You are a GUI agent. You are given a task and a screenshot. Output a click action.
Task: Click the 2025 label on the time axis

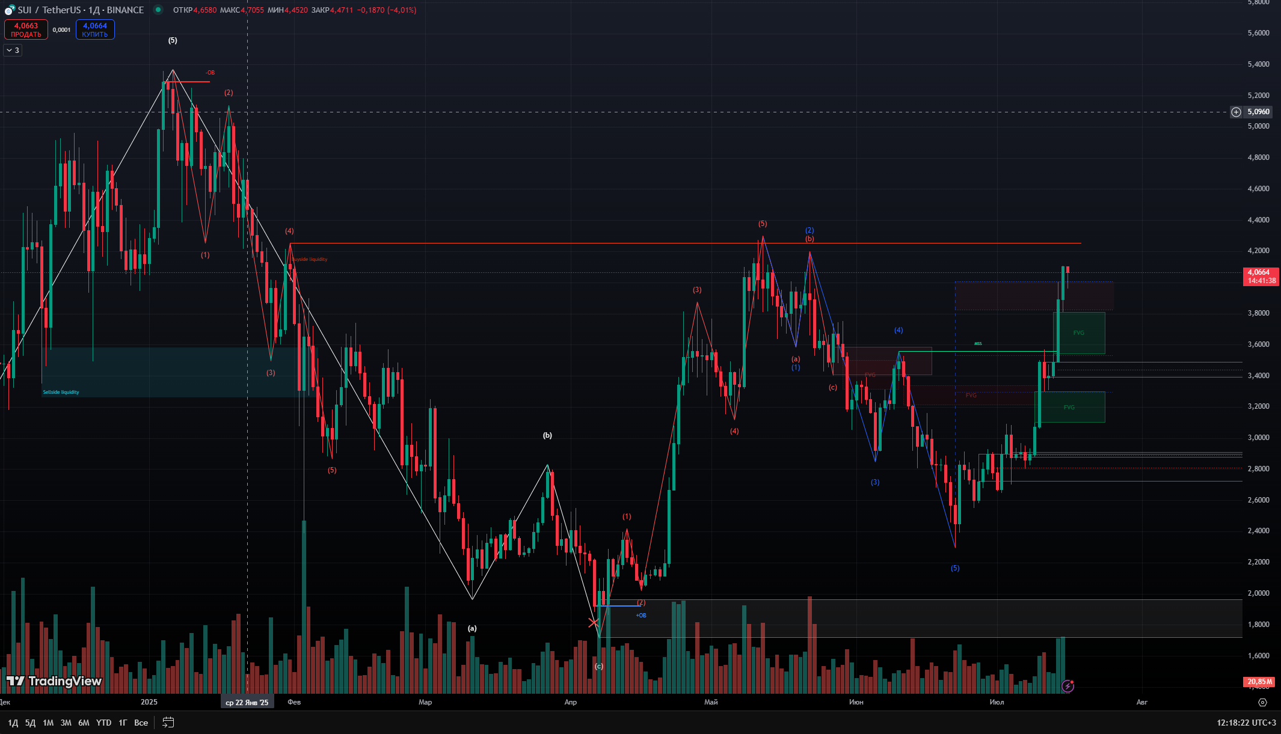tap(149, 702)
